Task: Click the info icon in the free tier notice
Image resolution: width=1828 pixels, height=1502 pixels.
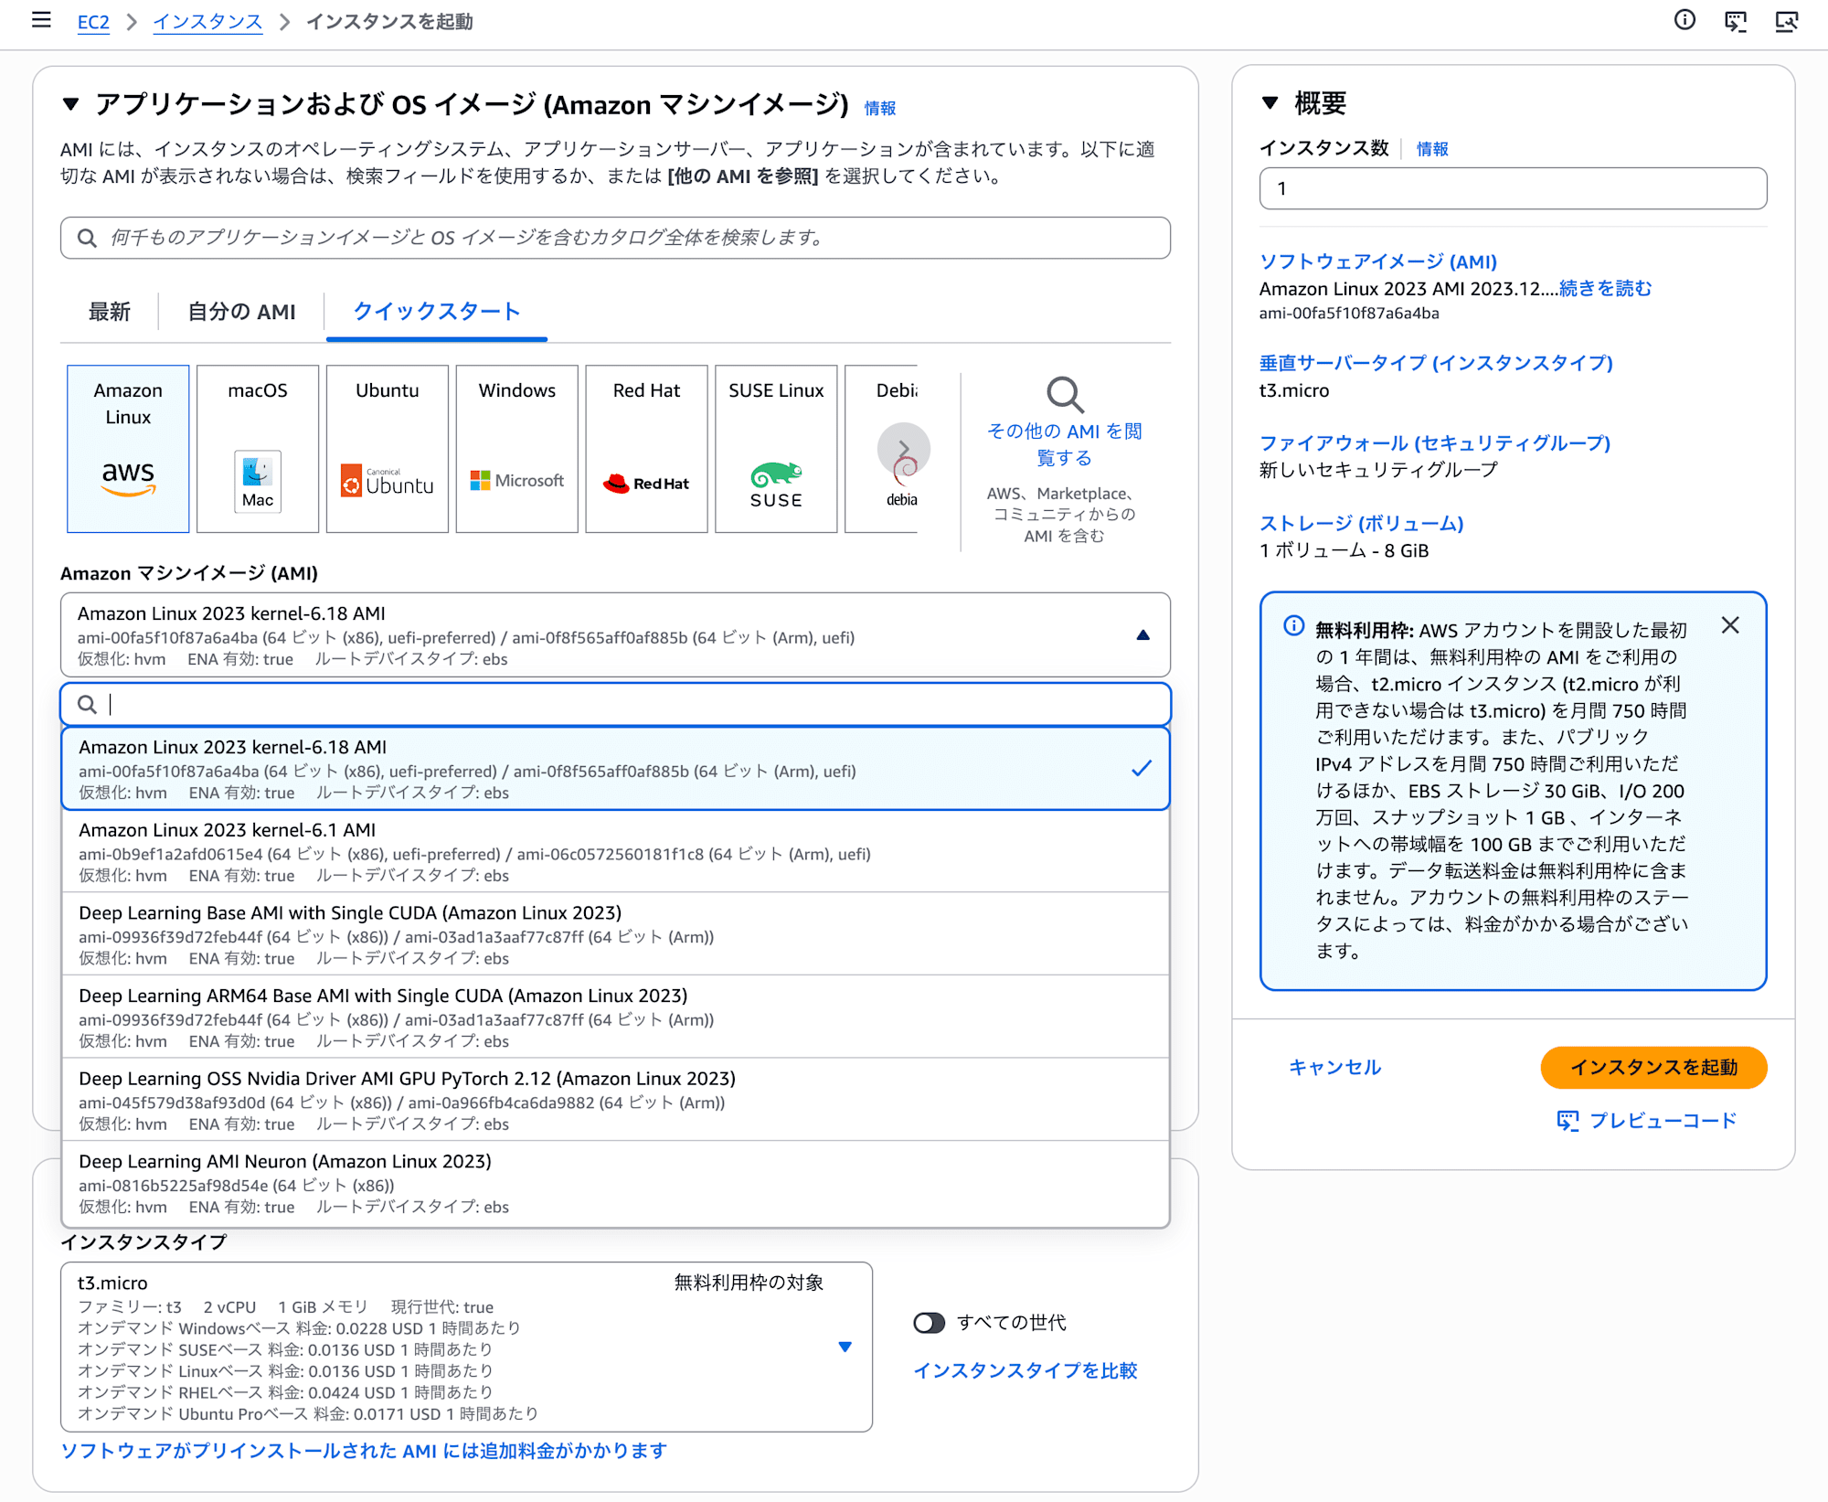Action: point(1293,626)
